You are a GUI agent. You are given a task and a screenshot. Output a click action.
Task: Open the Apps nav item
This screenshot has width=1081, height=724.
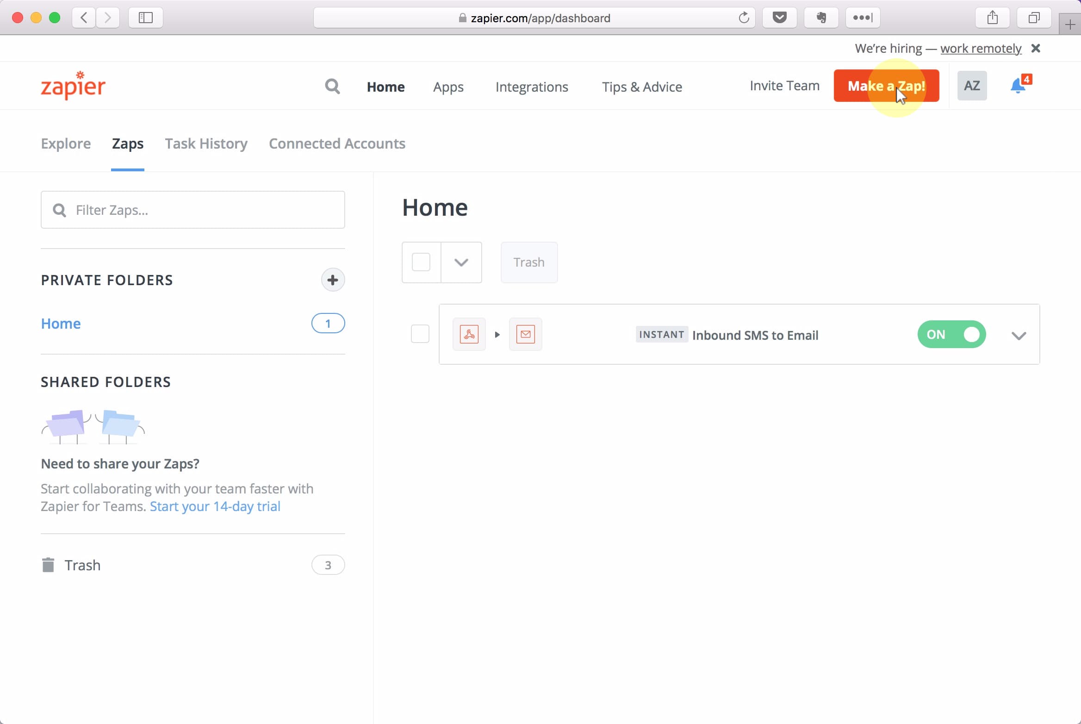tap(448, 87)
